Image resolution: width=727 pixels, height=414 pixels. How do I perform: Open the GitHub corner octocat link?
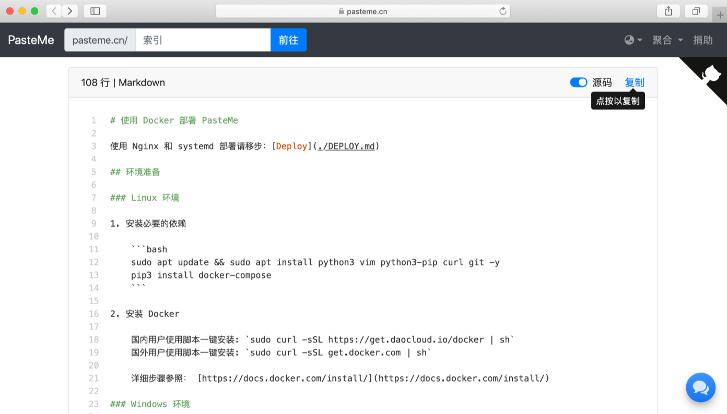point(711,74)
